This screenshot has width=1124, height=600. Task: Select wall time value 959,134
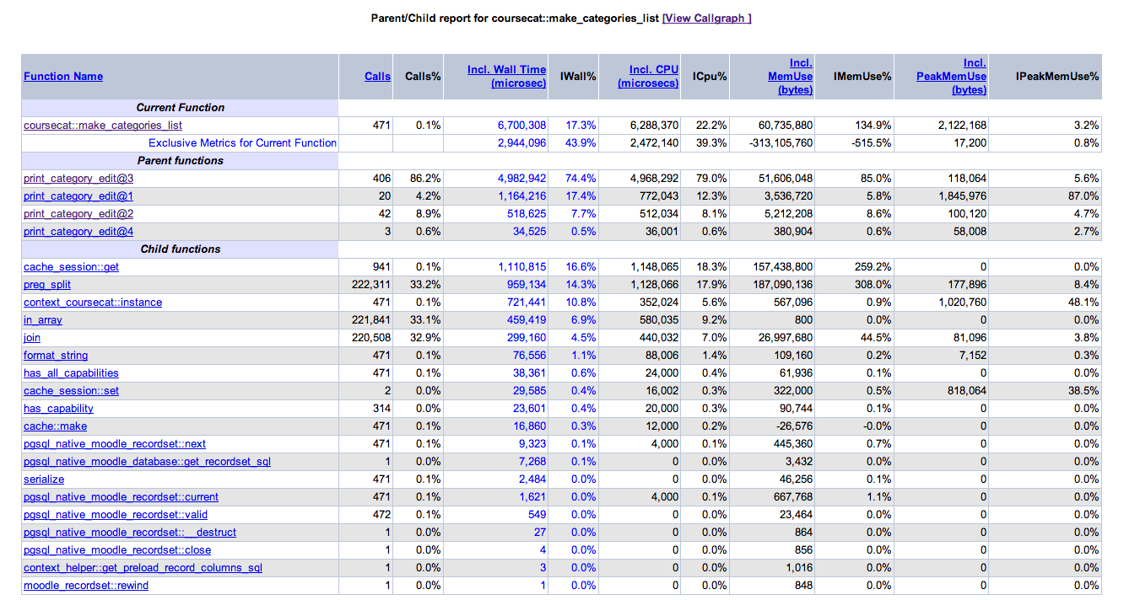[x=526, y=284]
